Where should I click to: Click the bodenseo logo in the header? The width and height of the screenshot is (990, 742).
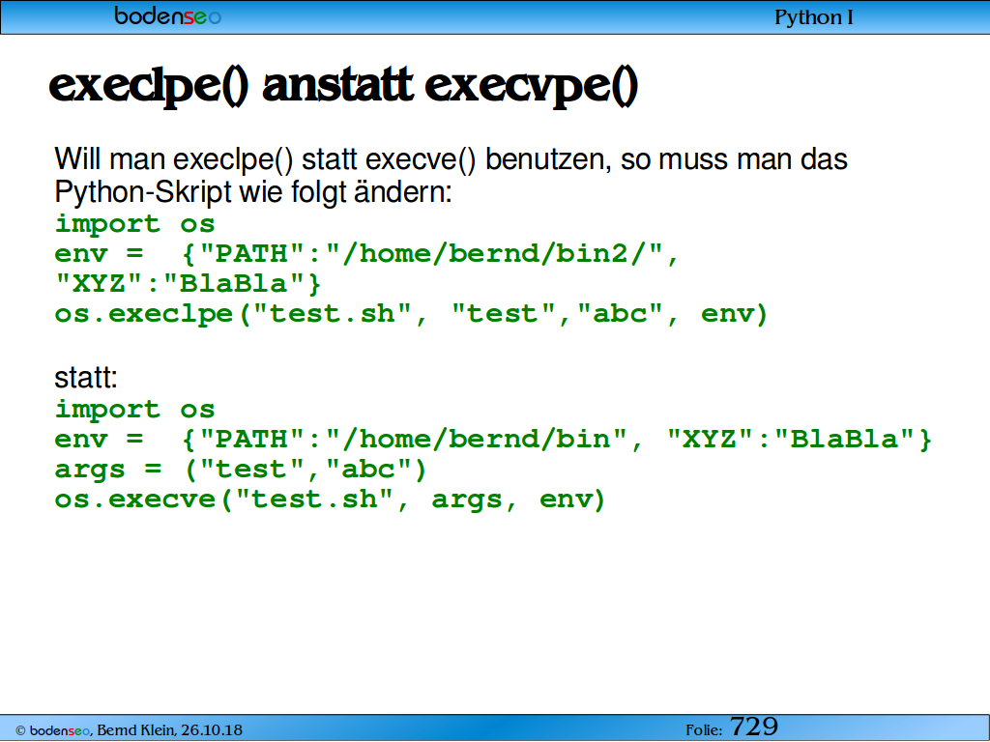(x=167, y=15)
